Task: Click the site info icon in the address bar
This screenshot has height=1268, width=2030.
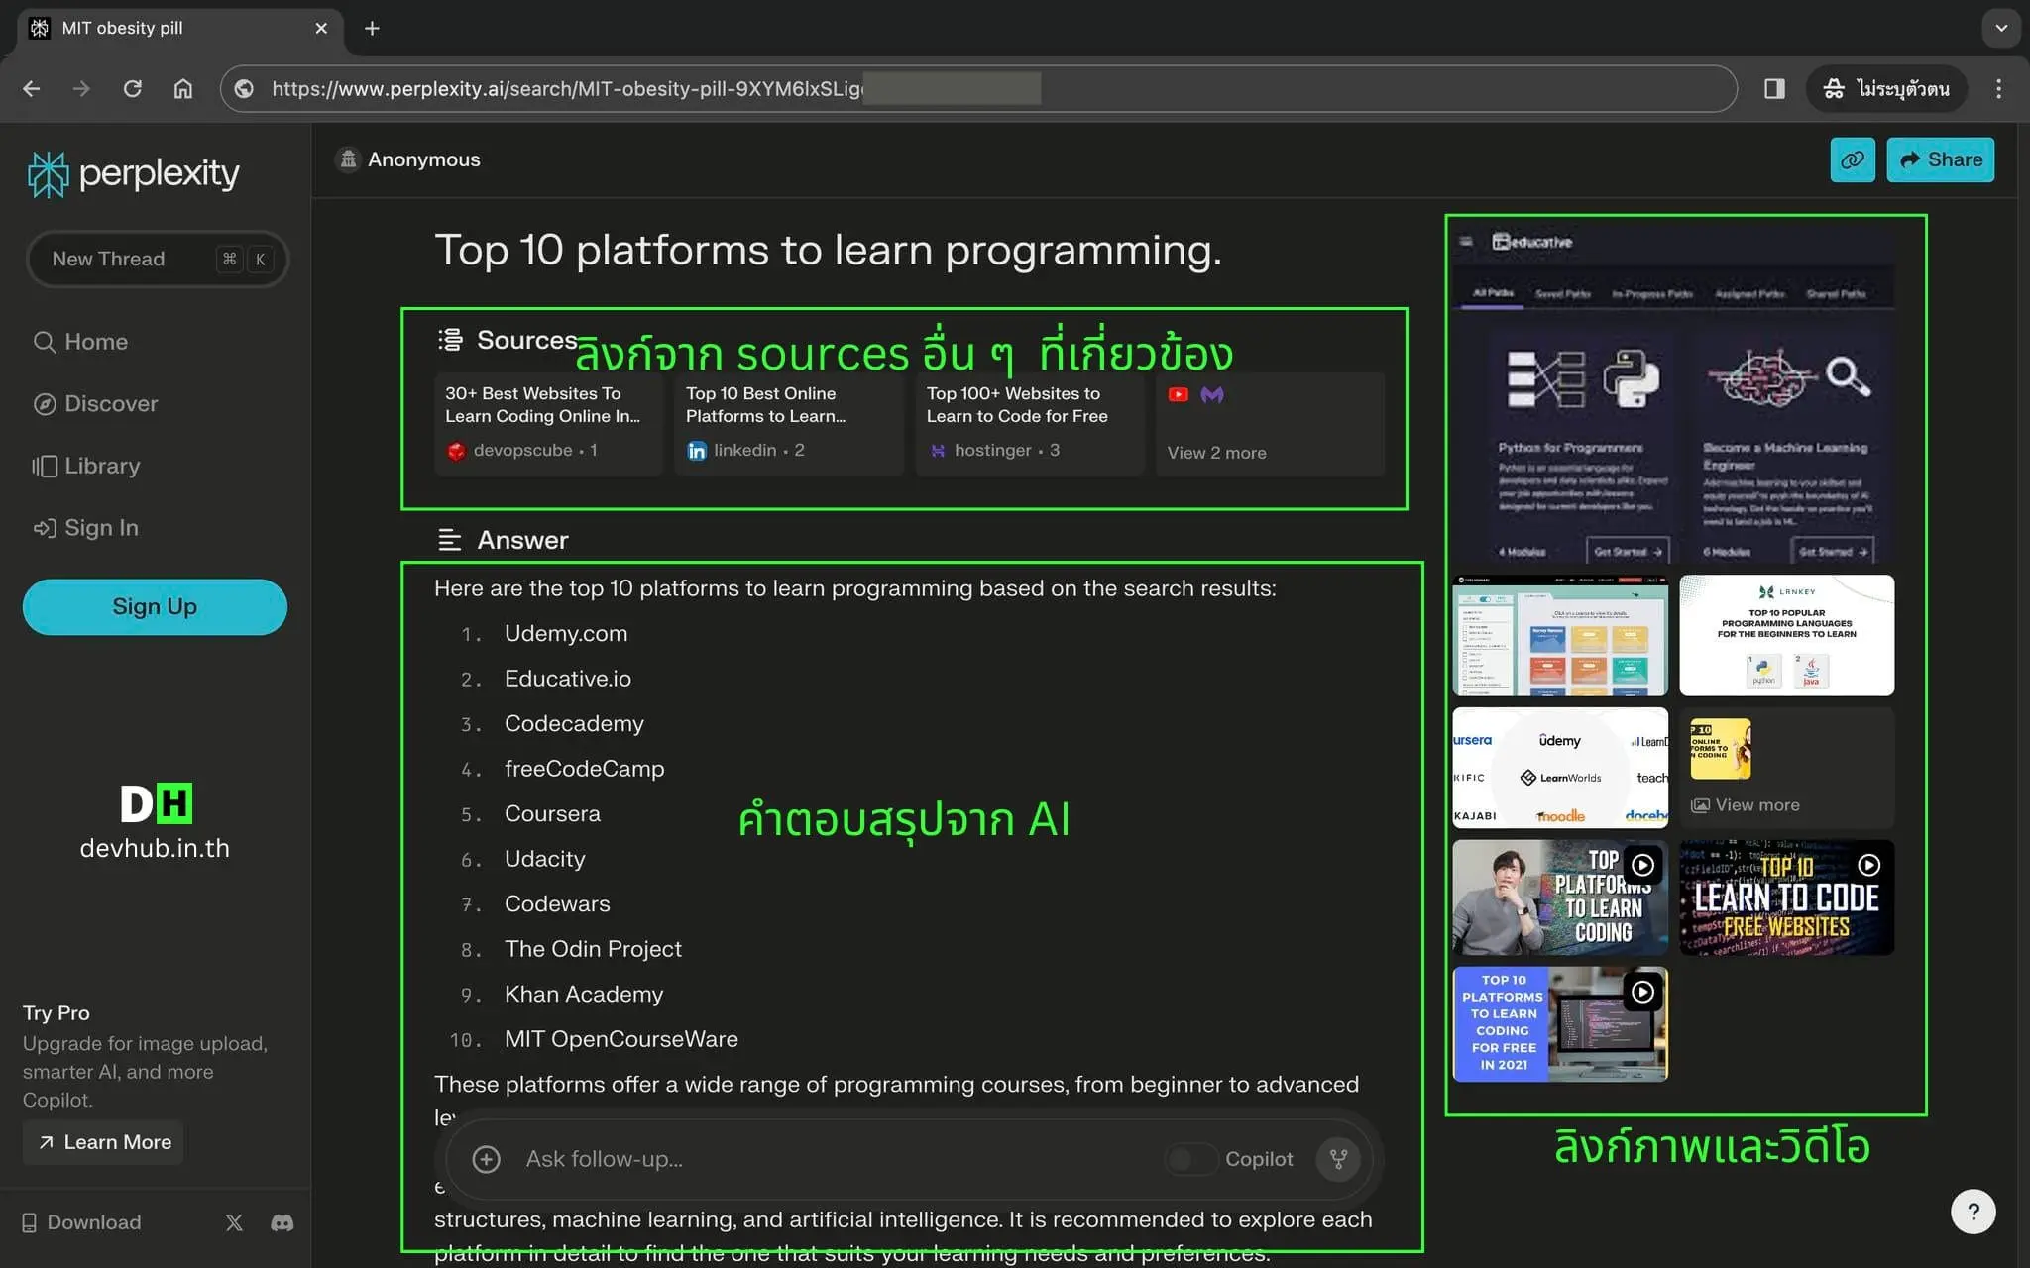Action: point(244,89)
